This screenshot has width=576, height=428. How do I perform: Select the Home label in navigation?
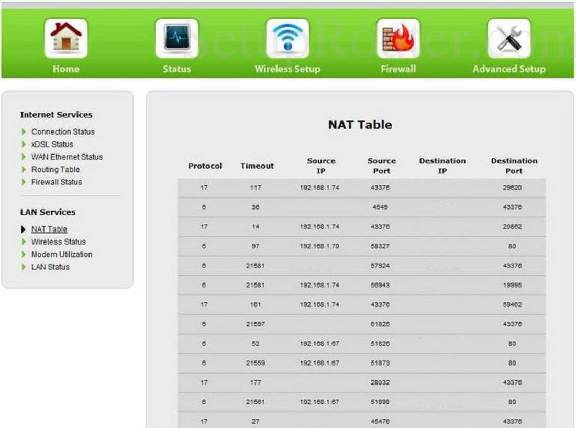(66, 69)
